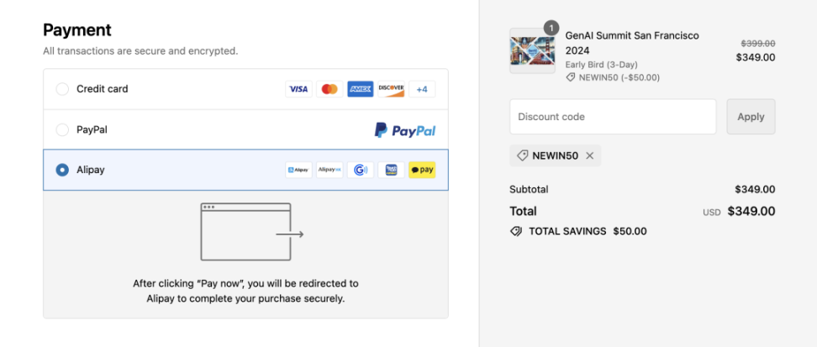The height and width of the screenshot is (347, 817).
Task: Click the Visa card icon
Action: point(298,89)
